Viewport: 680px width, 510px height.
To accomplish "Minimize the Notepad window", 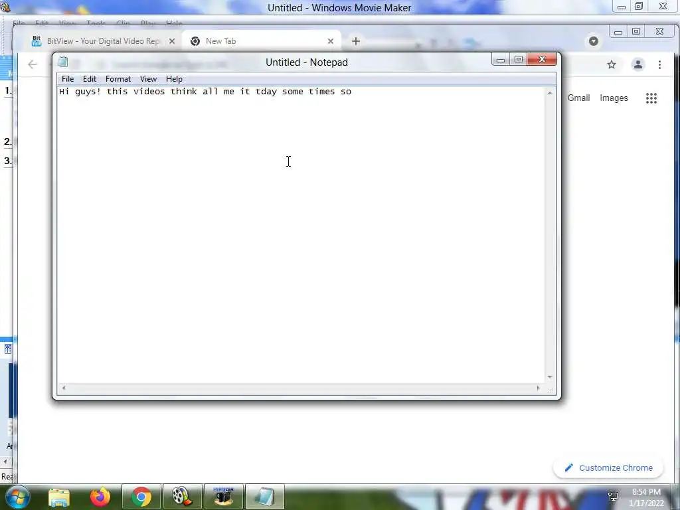I will pyautogui.click(x=501, y=59).
